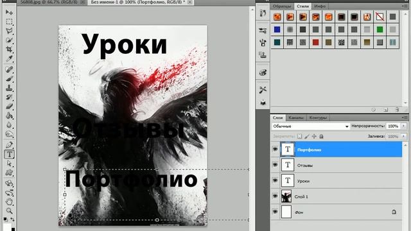Select the Quick Selection tool
The height and width of the screenshot is (231, 411).
coord(9,40)
